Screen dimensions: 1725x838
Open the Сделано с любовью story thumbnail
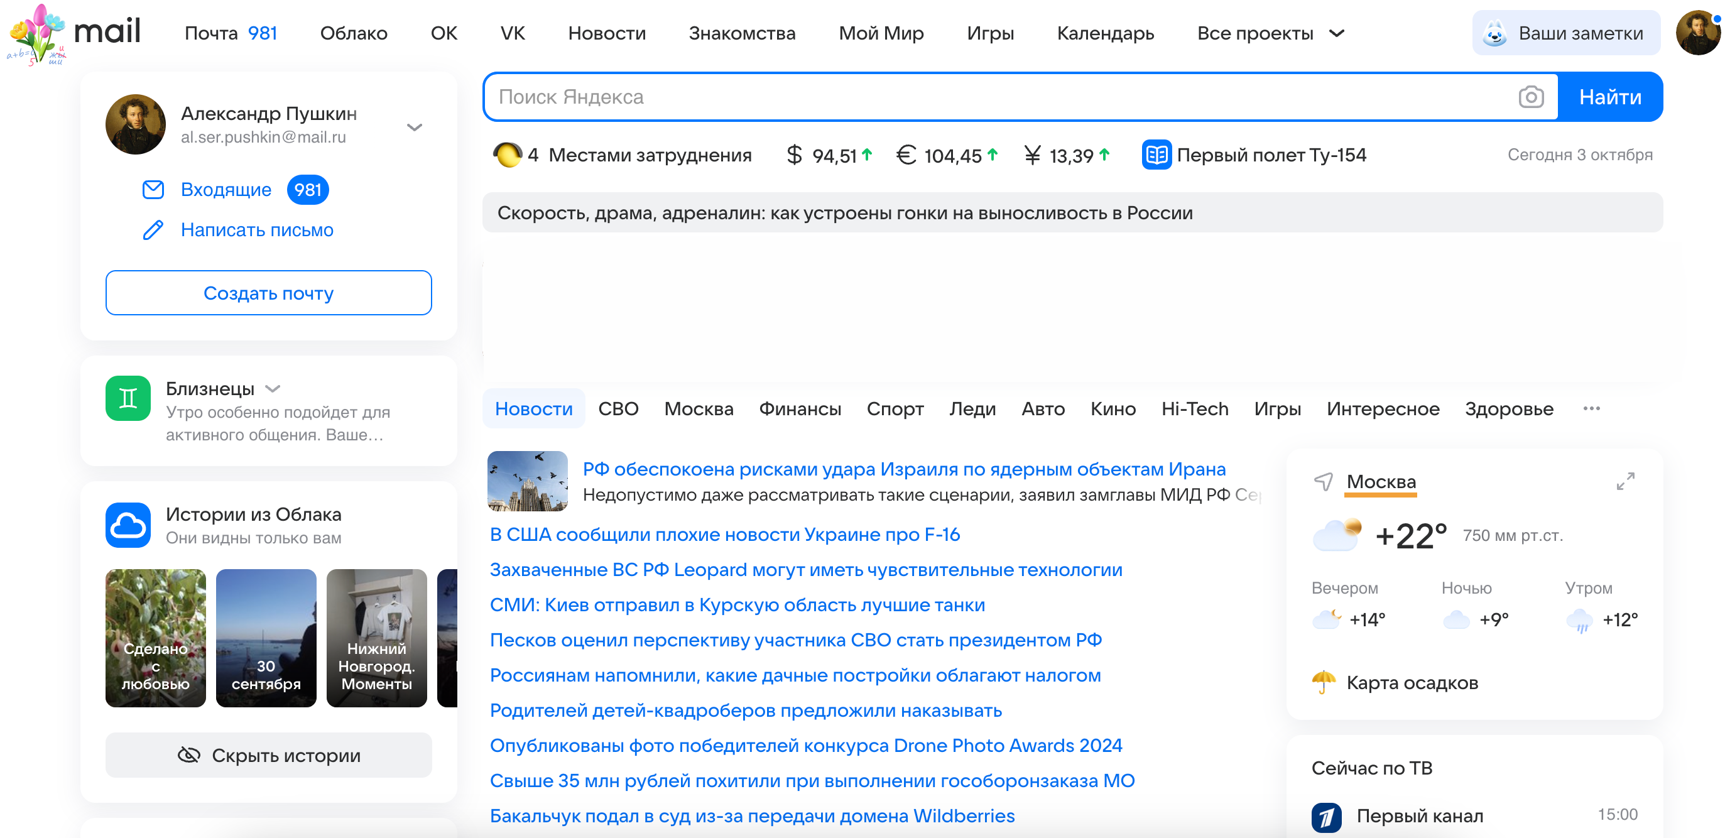click(x=155, y=638)
